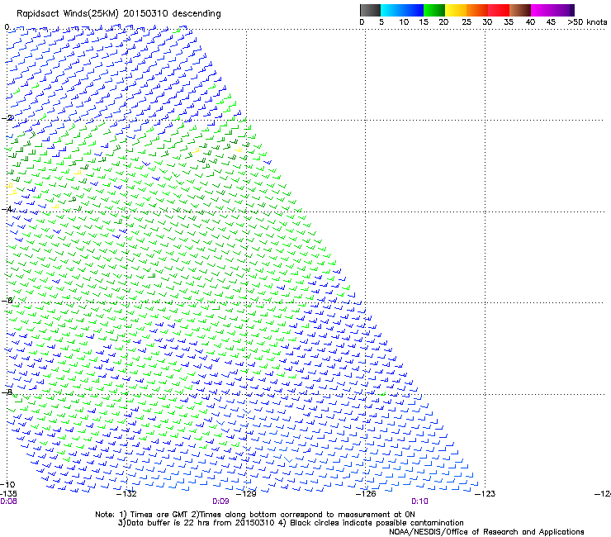Click the latitude label '-8'
This screenshot has width=611, height=537.
pyautogui.click(x=7, y=392)
